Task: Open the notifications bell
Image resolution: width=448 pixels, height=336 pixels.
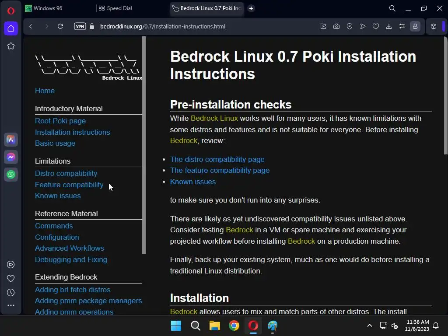Action: [x=436, y=325]
